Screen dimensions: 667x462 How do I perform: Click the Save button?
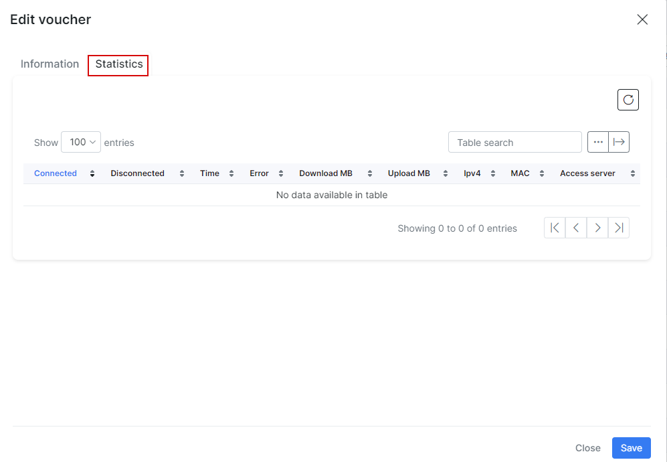point(632,448)
